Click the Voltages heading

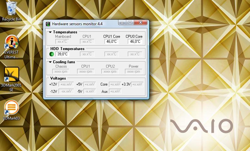pyautogui.click(x=58, y=78)
